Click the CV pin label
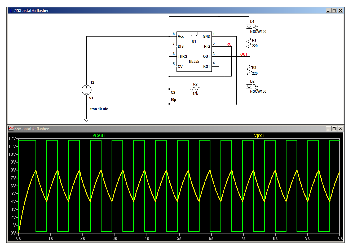This screenshot has height=252, width=353. tap(180, 66)
